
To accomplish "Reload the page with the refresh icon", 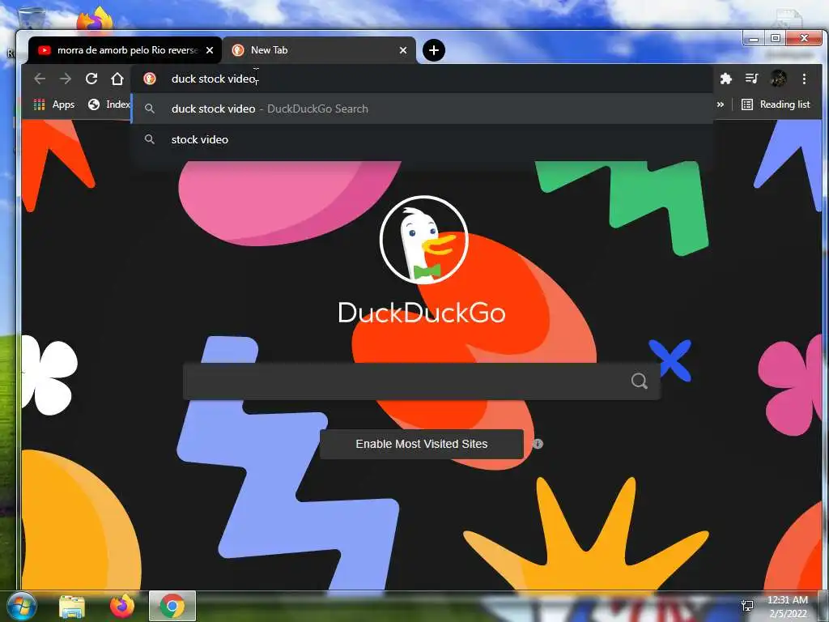I will click(x=91, y=79).
